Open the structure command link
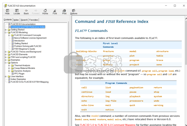 pyautogui.click(x=162, y=51)
